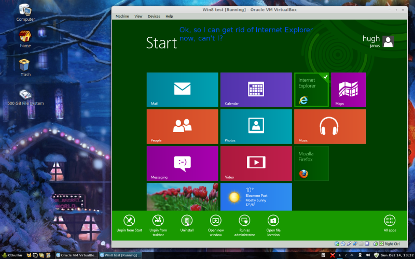Screen dimensions: 415x259
Task: Open VirtualBox Help menu
Action: point(169,16)
